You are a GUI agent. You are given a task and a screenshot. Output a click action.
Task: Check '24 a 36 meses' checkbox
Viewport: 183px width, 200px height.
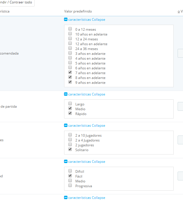70,48
